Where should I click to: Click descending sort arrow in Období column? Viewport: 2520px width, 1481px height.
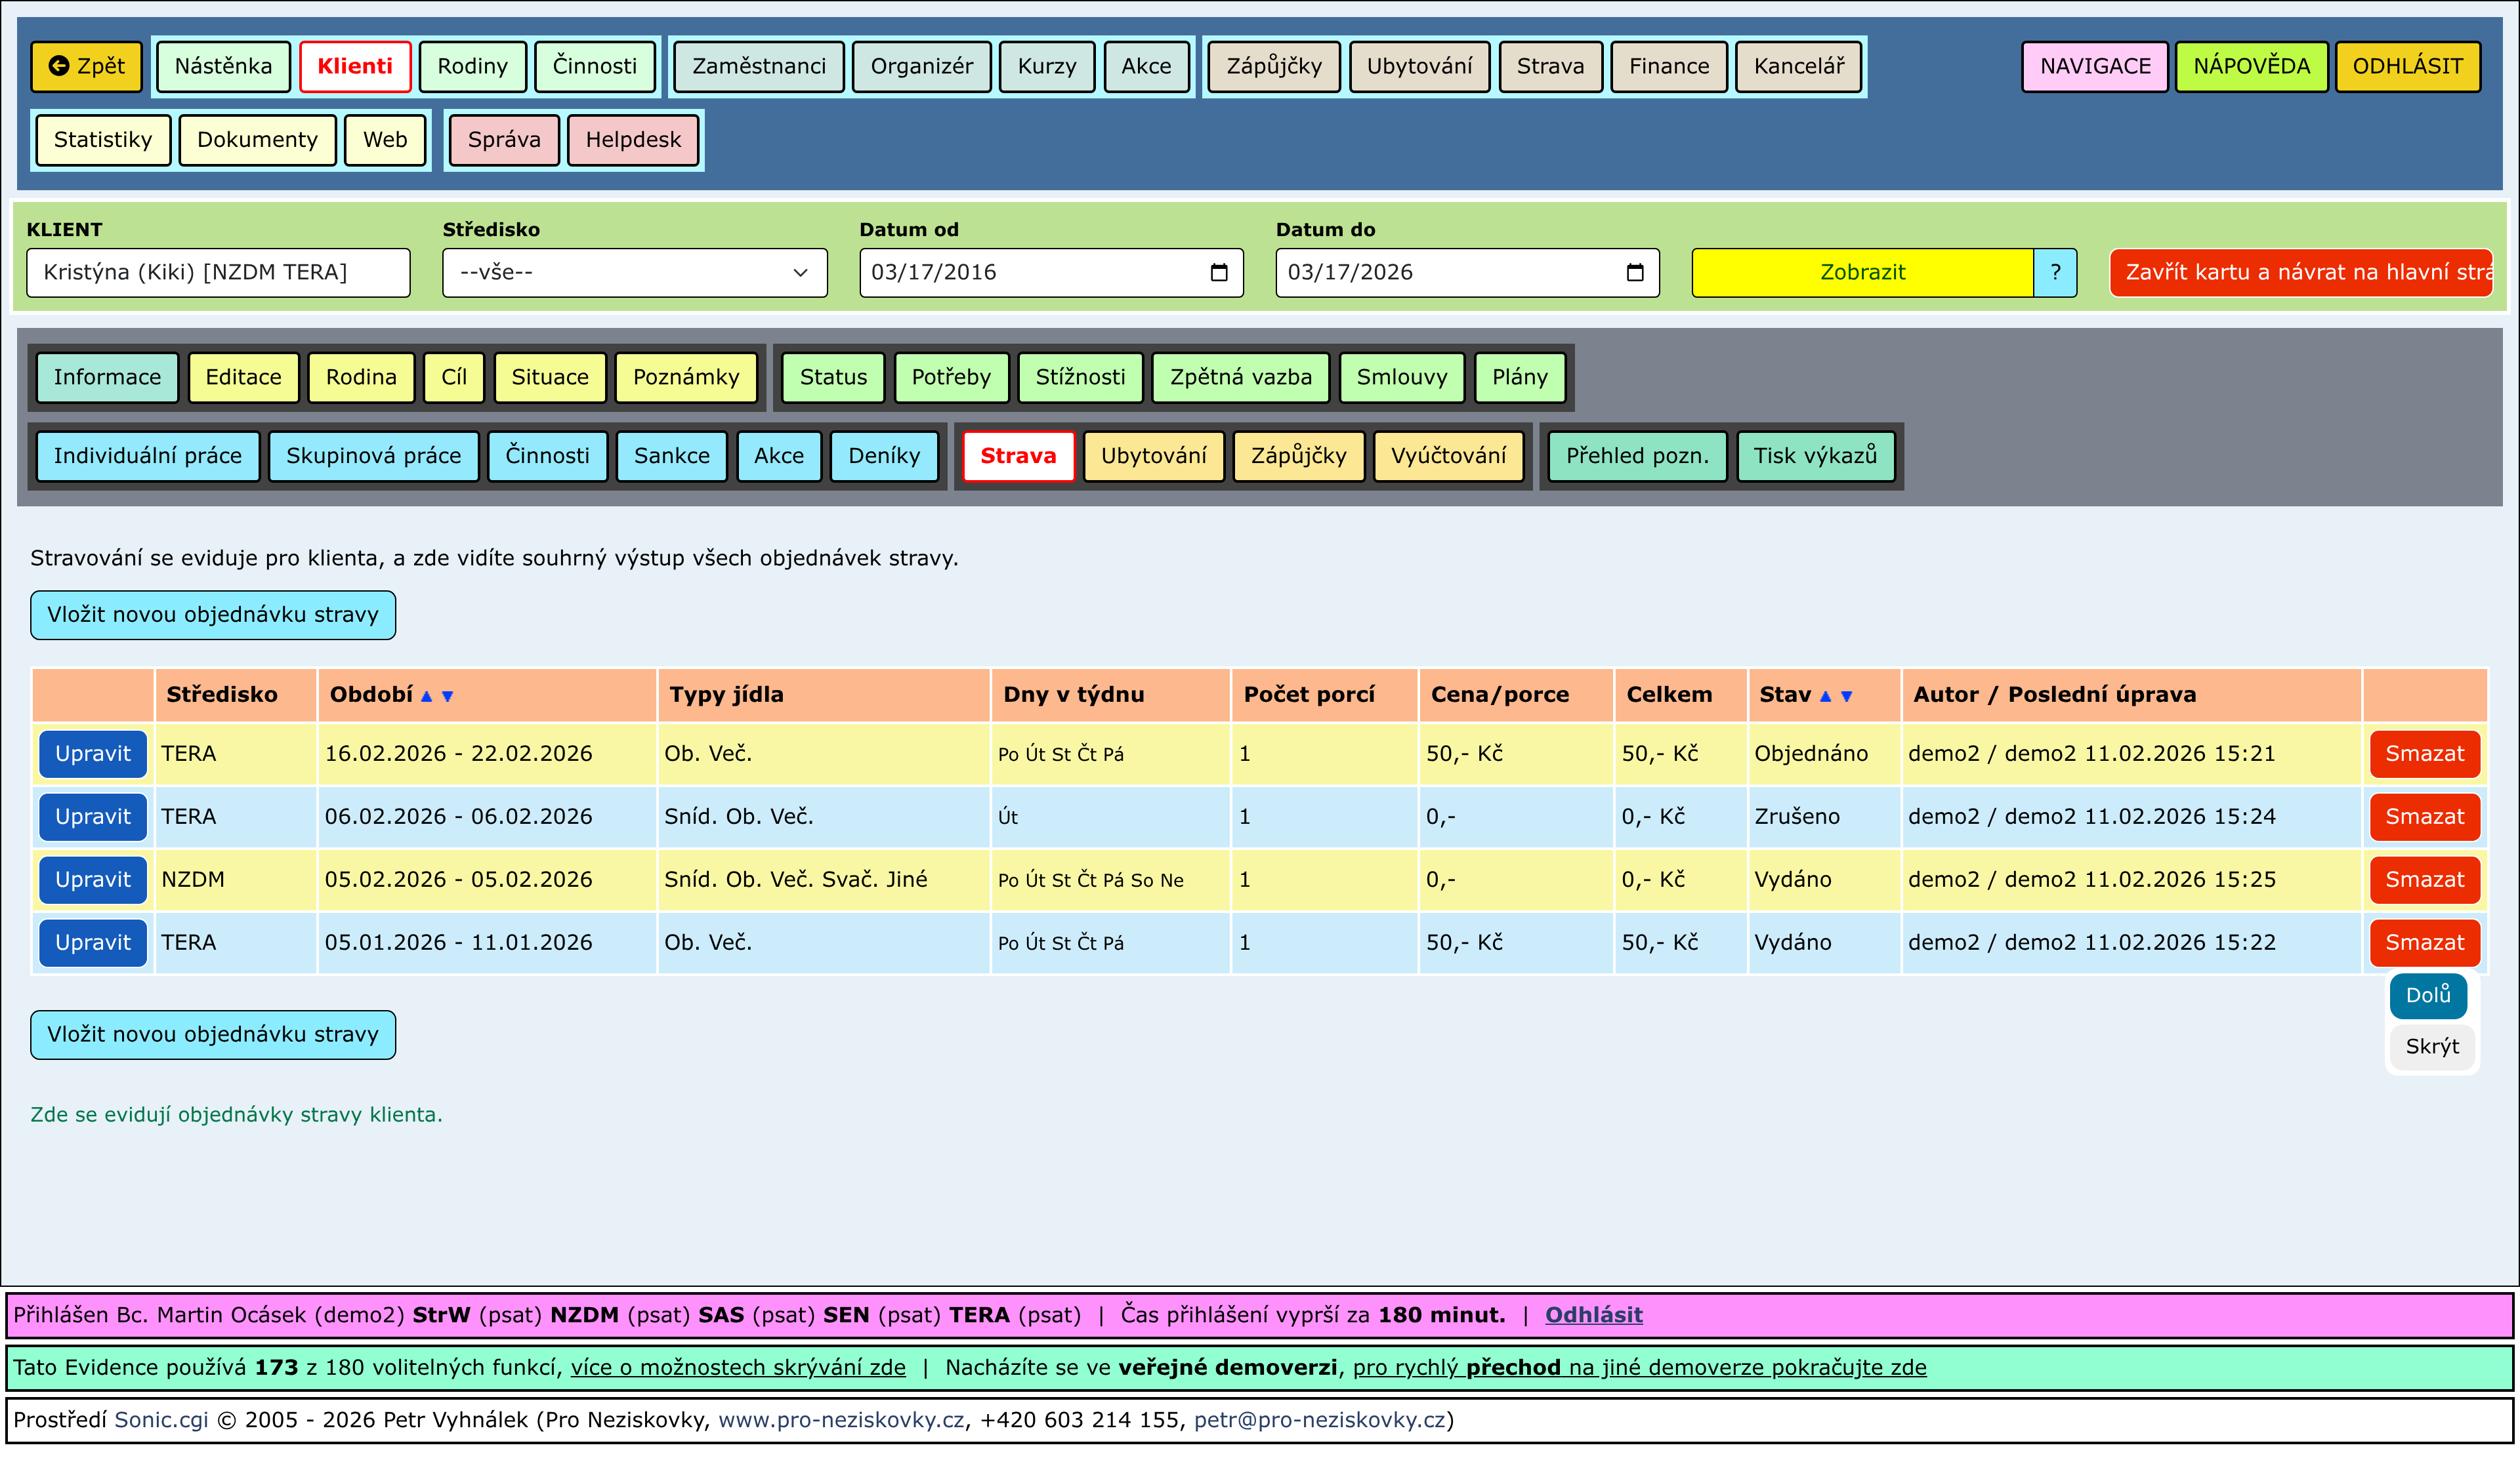coord(448,697)
